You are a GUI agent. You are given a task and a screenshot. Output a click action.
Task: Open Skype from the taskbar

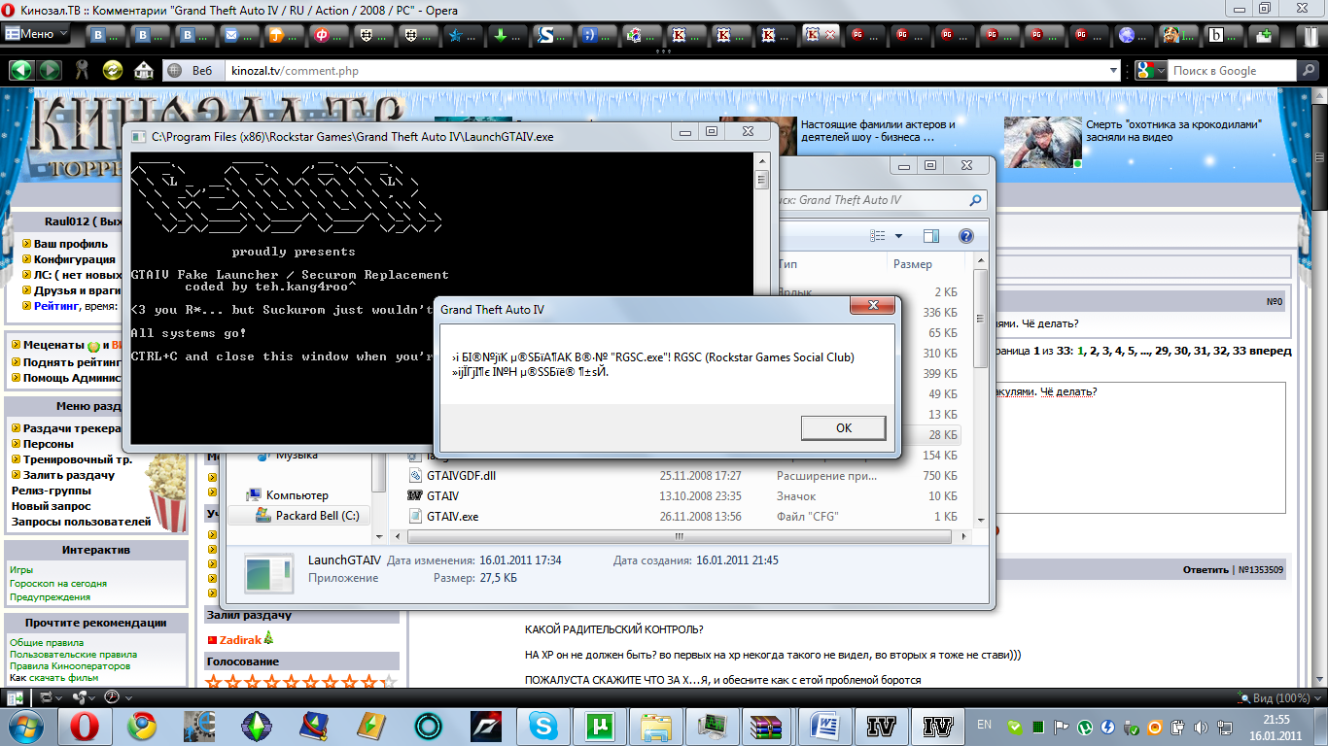pyautogui.click(x=542, y=726)
